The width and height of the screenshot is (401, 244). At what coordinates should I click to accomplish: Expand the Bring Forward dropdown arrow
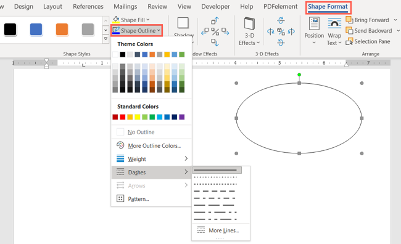[x=395, y=20]
